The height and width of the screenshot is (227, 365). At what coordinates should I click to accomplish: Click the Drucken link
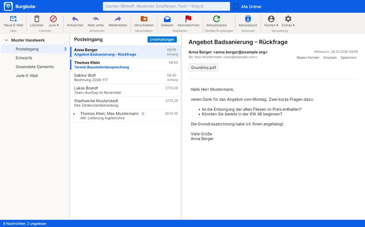[x=330, y=57]
